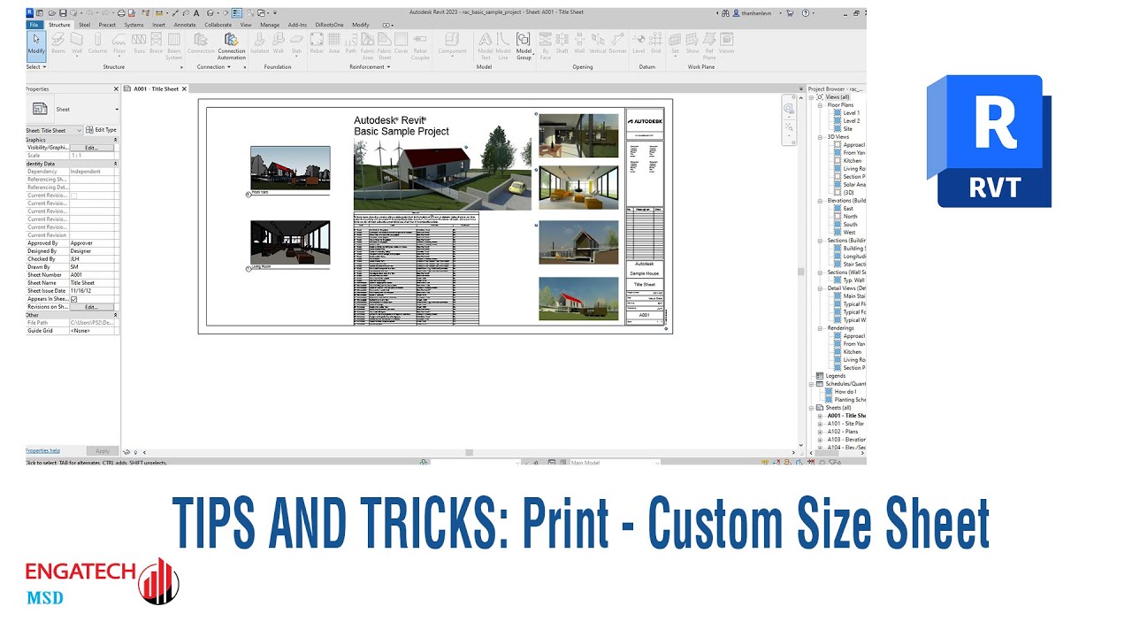Viewport: 1132px width, 637px height.
Task: Click the Truss tool icon
Action: click(x=139, y=43)
